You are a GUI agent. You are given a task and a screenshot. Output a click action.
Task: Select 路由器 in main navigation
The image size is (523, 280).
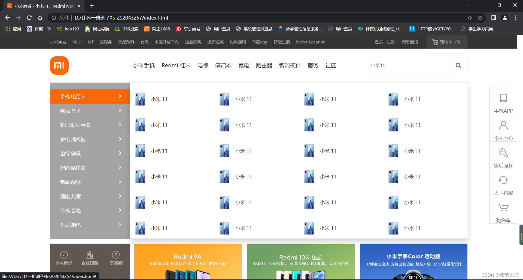[x=264, y=65]
